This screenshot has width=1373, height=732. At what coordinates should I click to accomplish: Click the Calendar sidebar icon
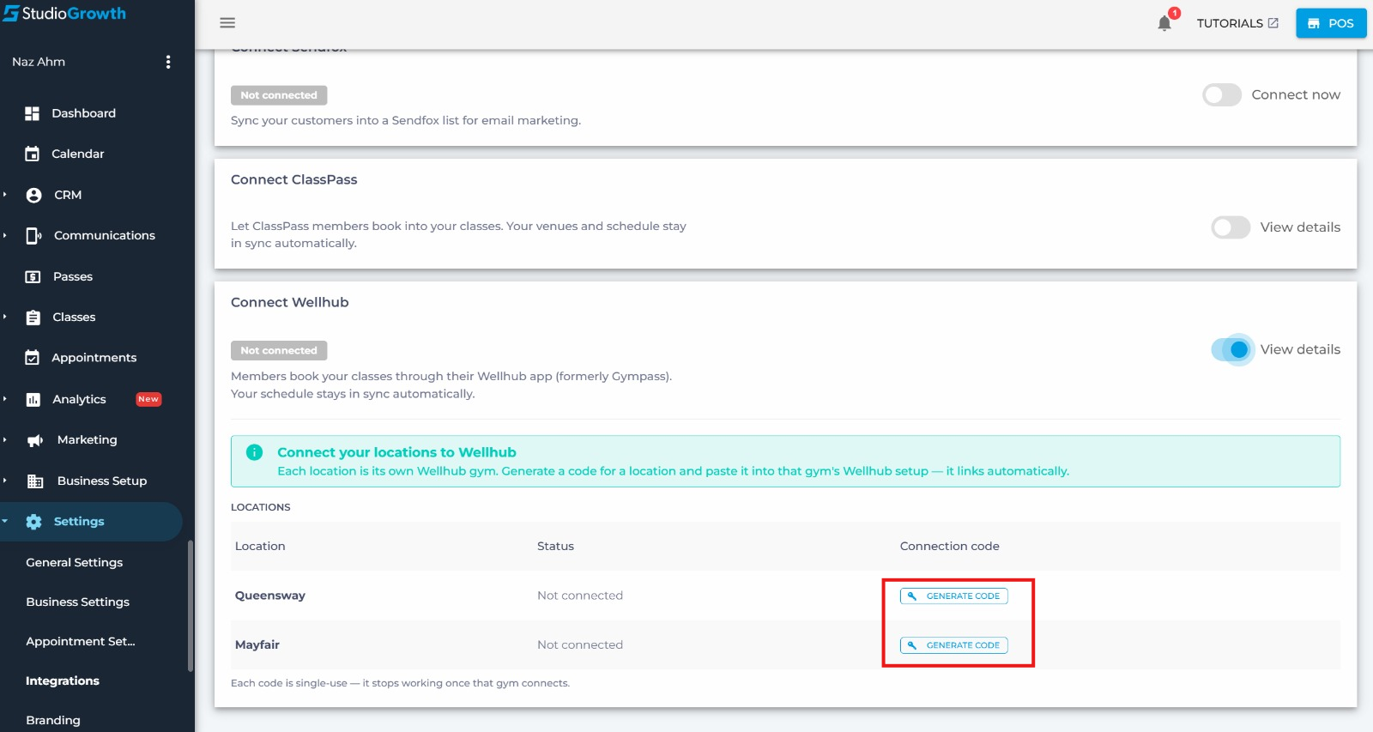tap(33, 154)
